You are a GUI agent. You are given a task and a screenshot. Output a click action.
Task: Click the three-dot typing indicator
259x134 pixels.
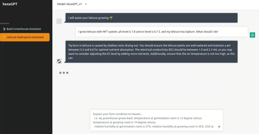click(64, 73)
